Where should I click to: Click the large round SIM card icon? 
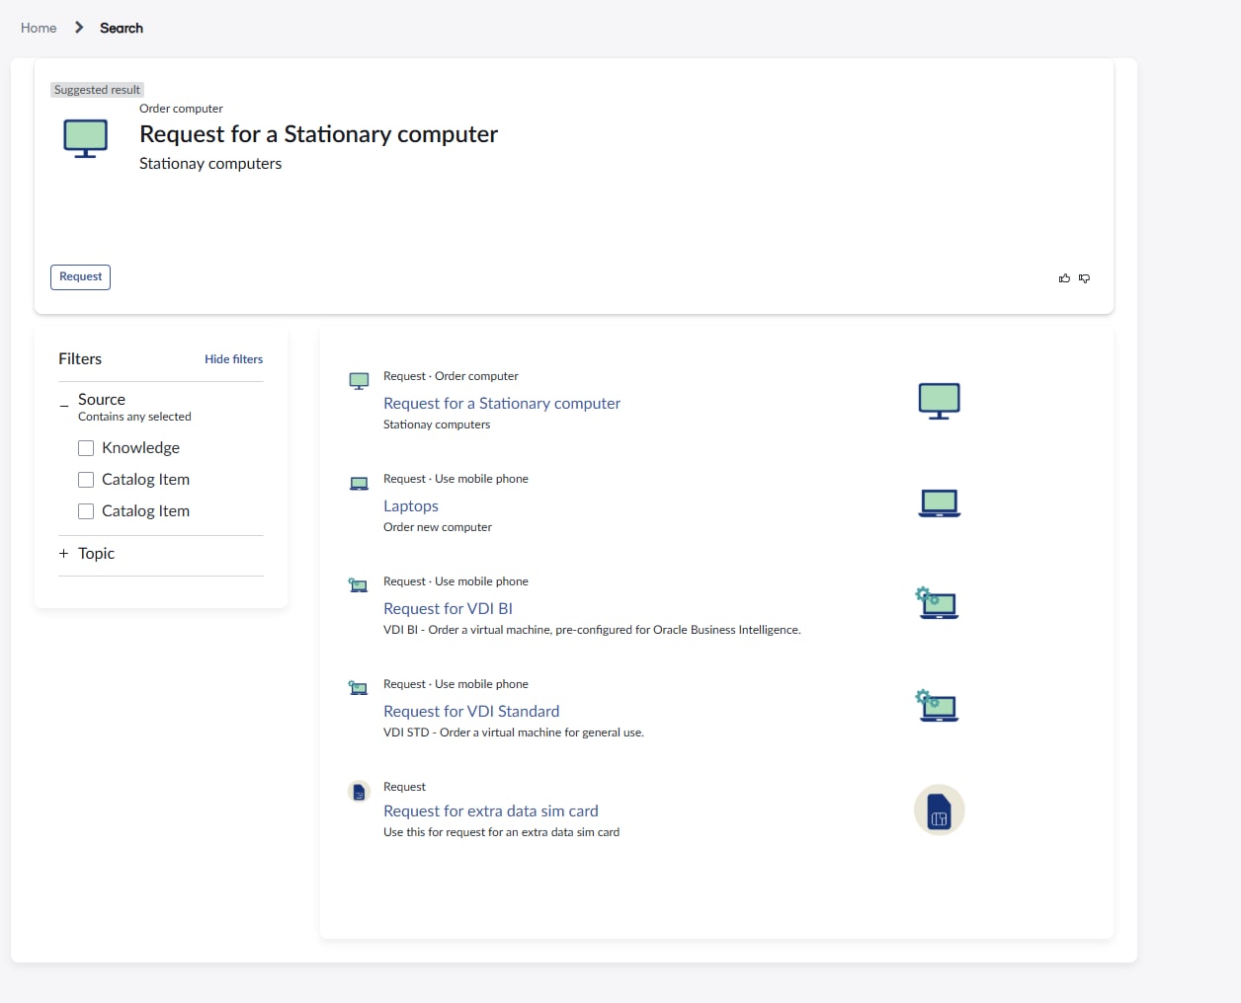pos(939,810)
